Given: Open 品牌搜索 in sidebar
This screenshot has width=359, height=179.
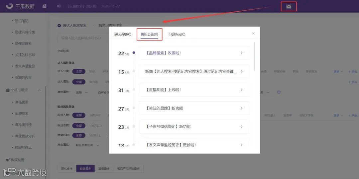Looking at the screenshot, I should [22, 113].
